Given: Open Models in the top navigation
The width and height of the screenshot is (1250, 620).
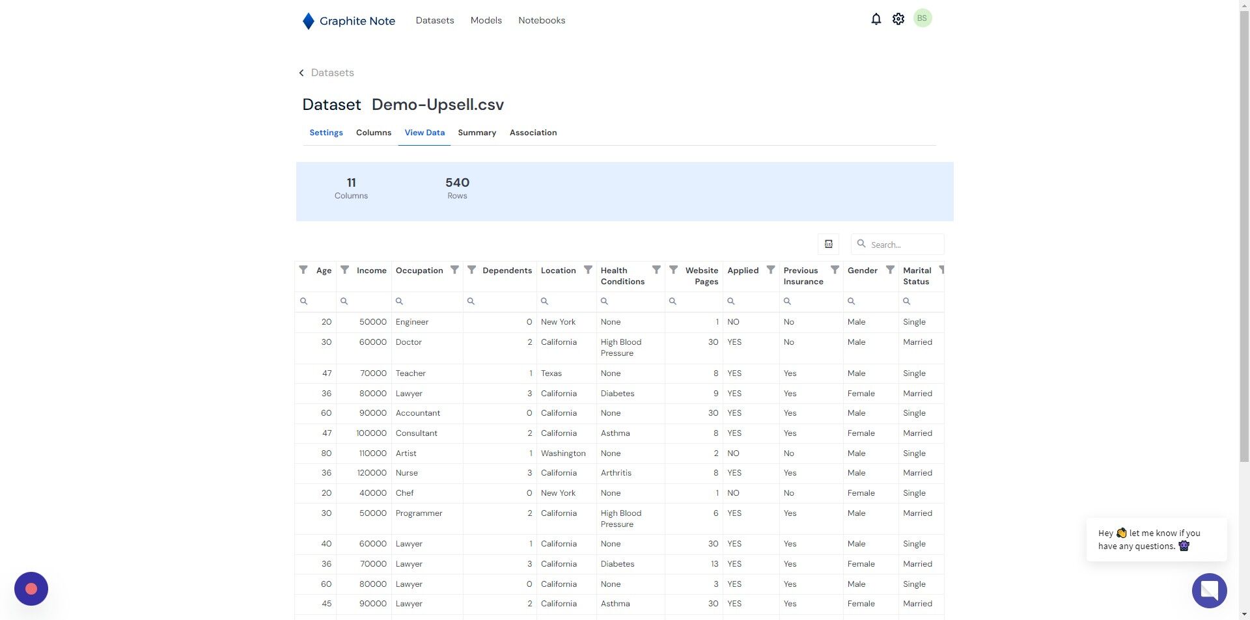Looking at the screenshot, I should [486, 20].
